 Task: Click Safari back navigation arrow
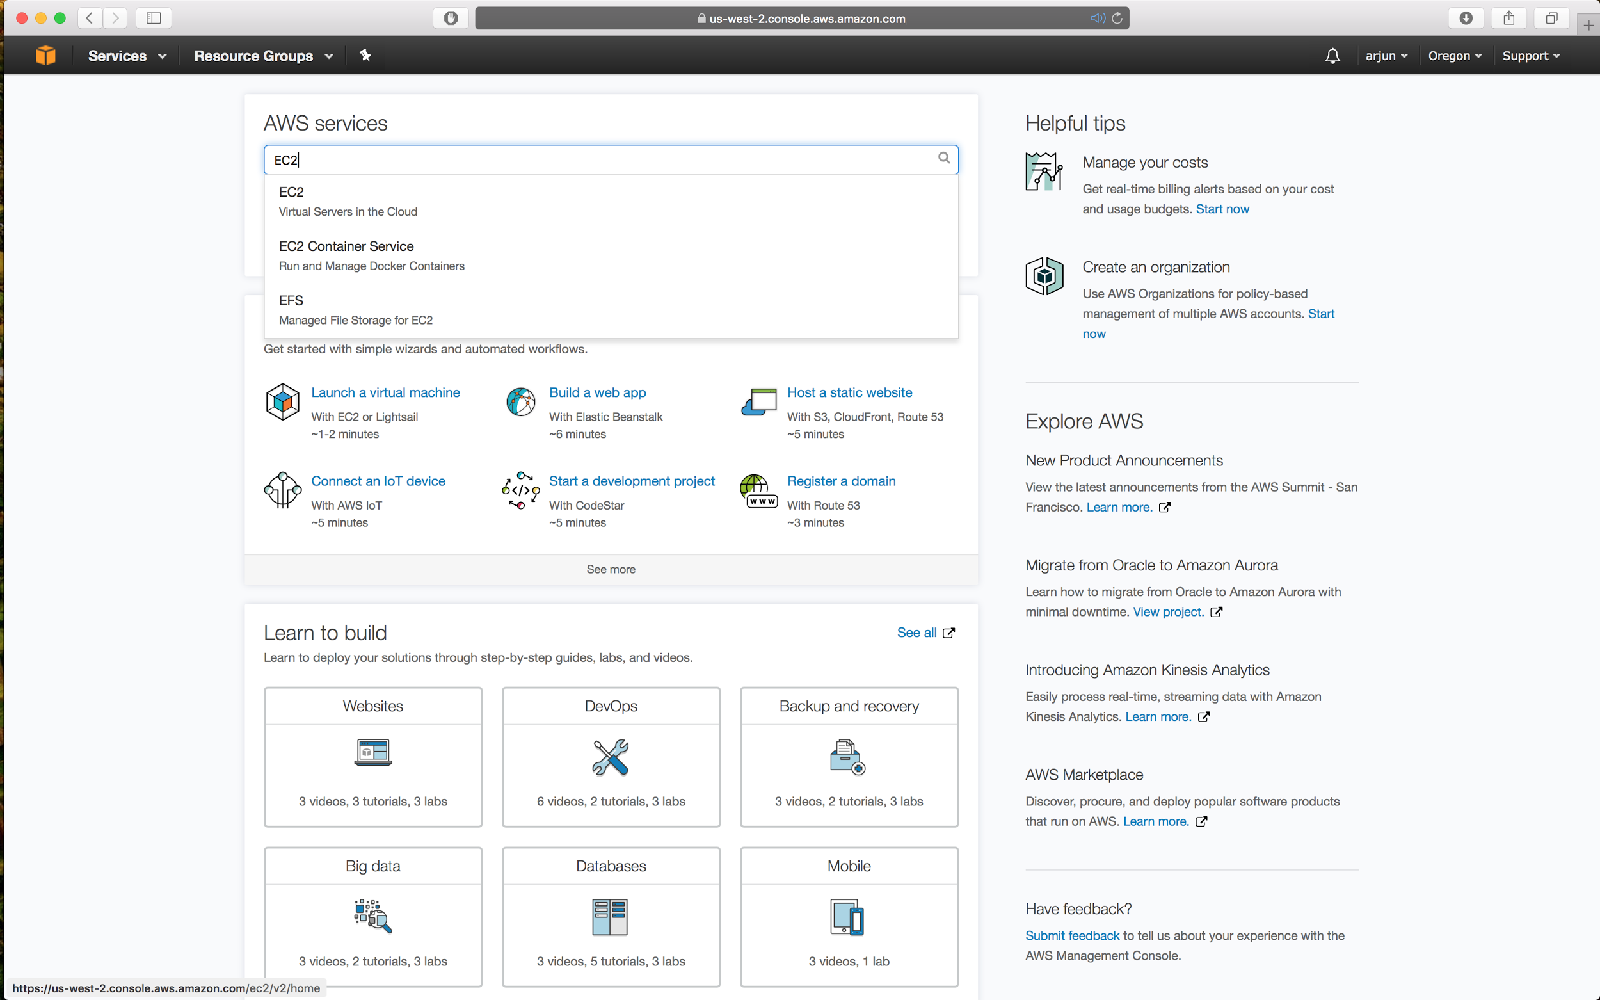90,18
